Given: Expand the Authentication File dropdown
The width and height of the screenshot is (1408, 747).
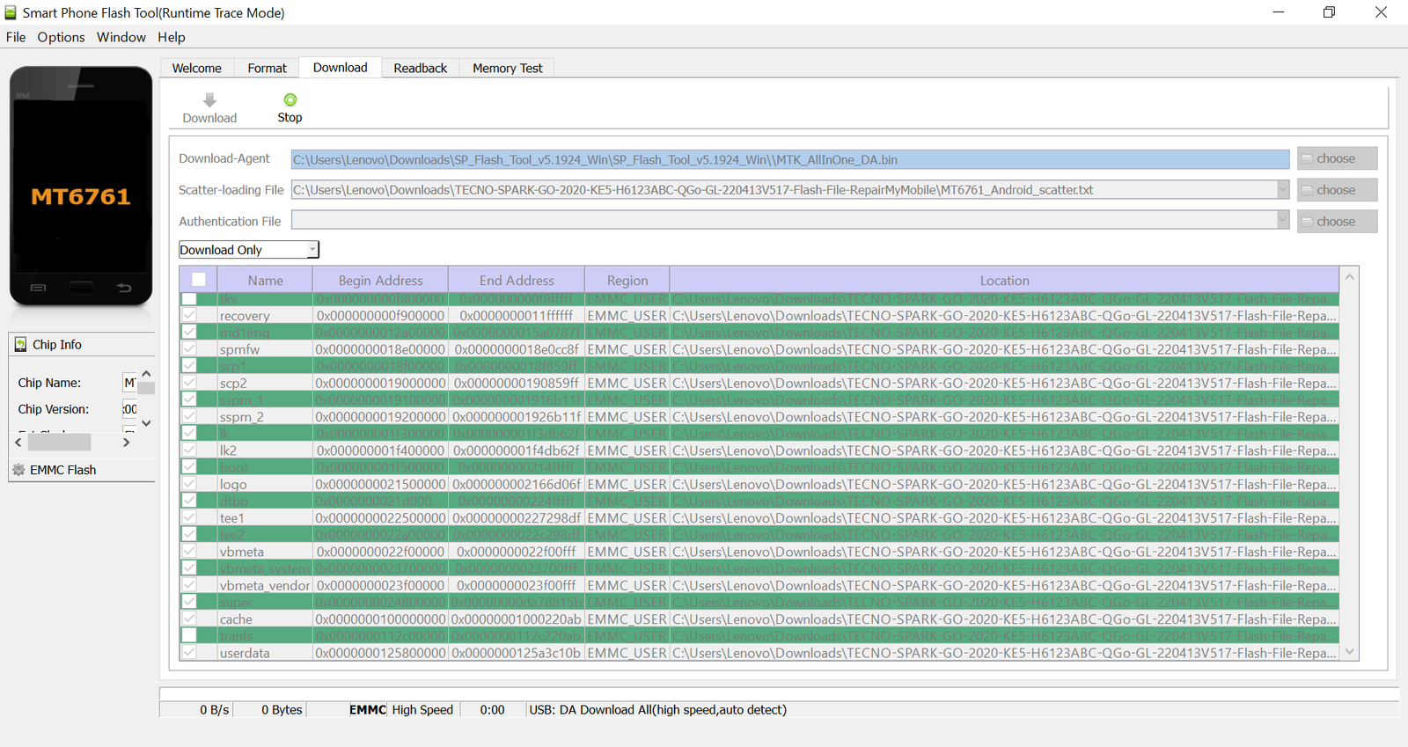Looking at the screenshot, I should click(x=1282, y=221).
